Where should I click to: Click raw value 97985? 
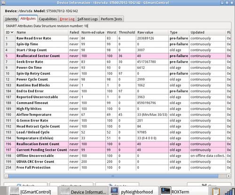[x=142, y=132]
